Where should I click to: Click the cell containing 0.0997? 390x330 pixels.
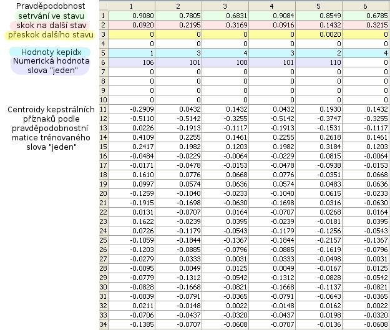point(132,184)
